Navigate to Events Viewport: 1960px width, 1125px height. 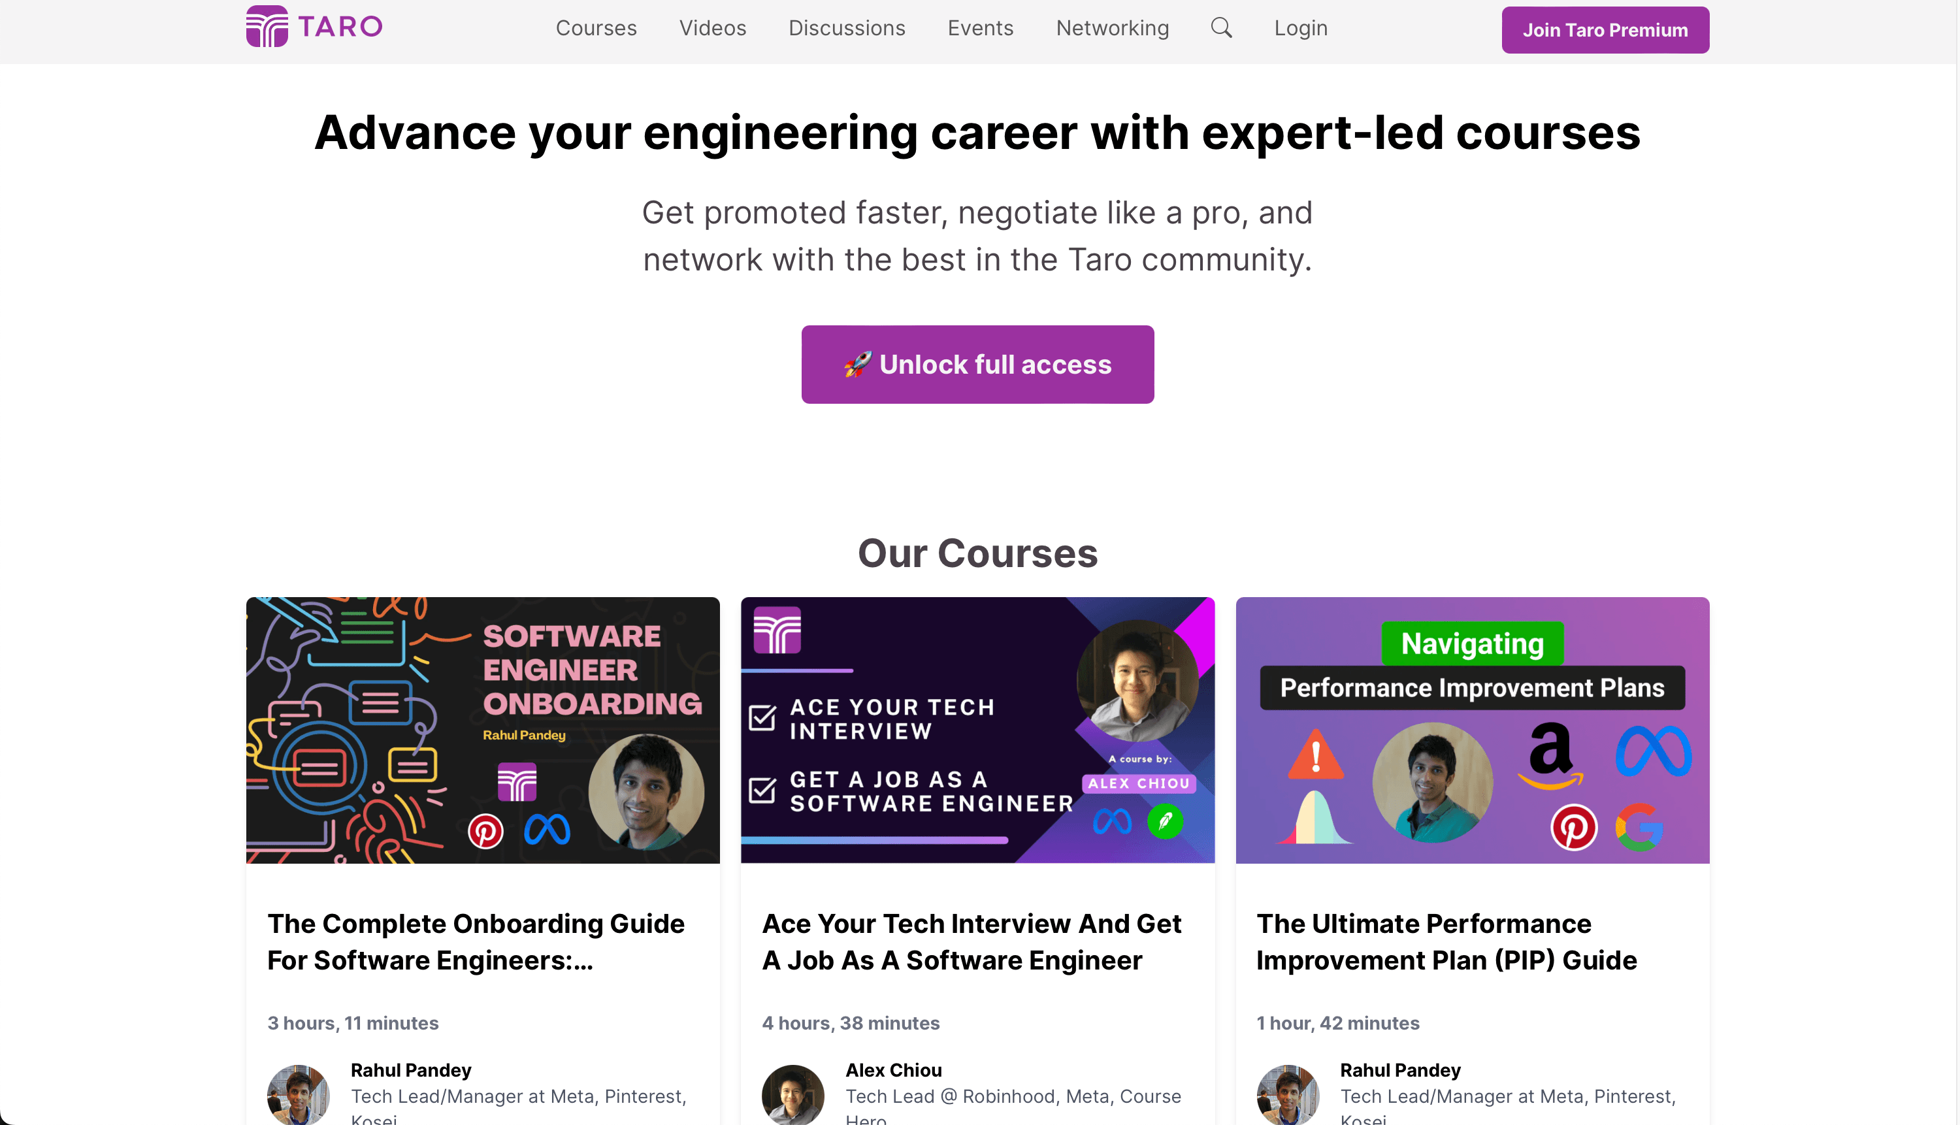[981, 28]
